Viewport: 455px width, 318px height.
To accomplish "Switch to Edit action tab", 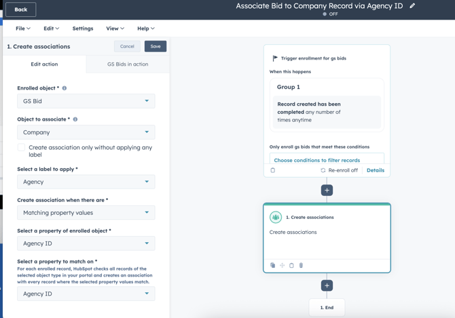I will coord(44,64).
